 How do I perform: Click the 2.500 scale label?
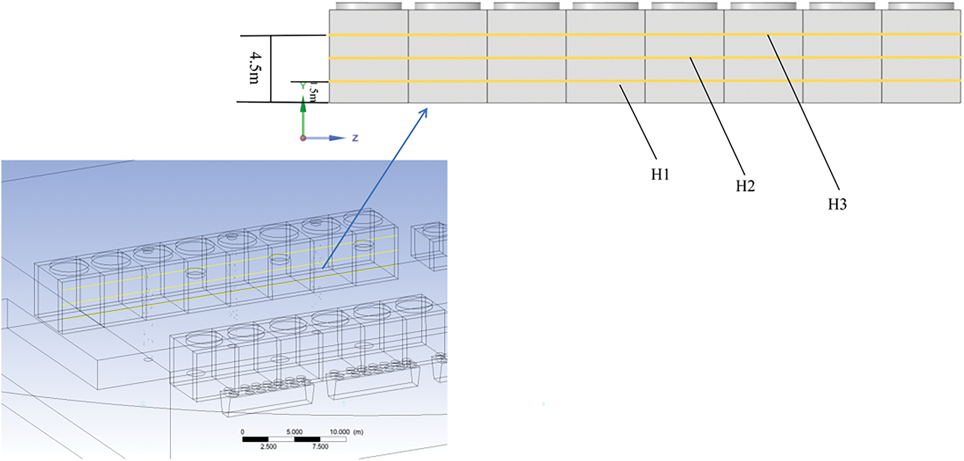[268, 447]
